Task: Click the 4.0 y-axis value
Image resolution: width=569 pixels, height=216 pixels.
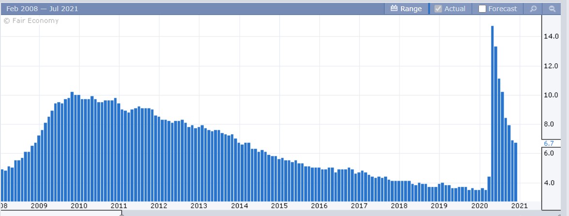Action: coord(549,183)
